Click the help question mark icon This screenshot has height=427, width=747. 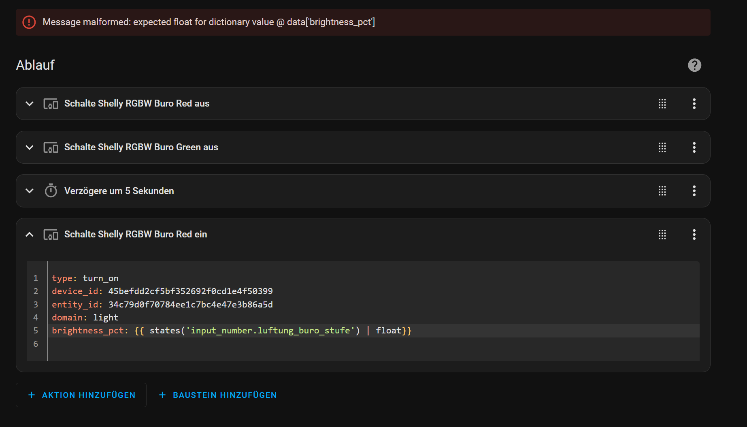(x=694, y=65)
